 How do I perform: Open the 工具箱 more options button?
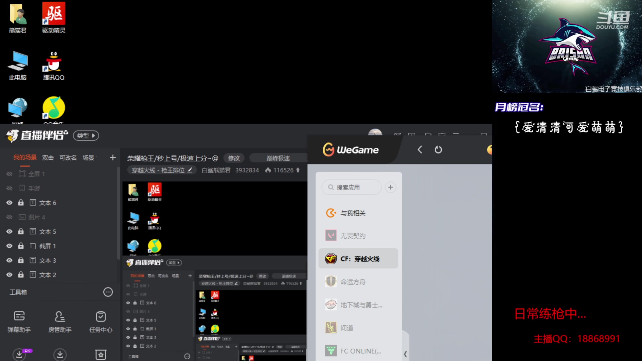coord(108,292)
